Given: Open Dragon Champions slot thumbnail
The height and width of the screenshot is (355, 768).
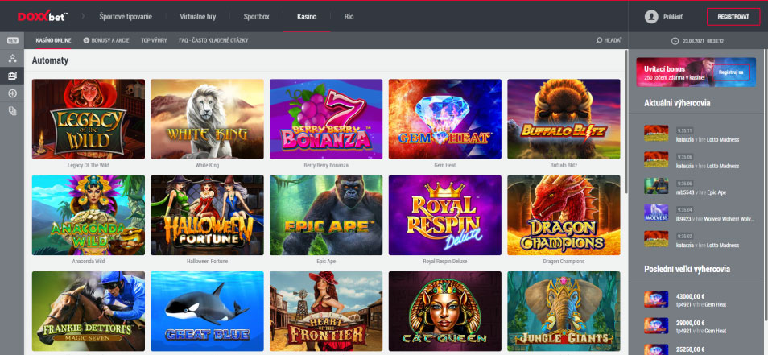Looking at the screenshot, I should (x=564, y=215).
